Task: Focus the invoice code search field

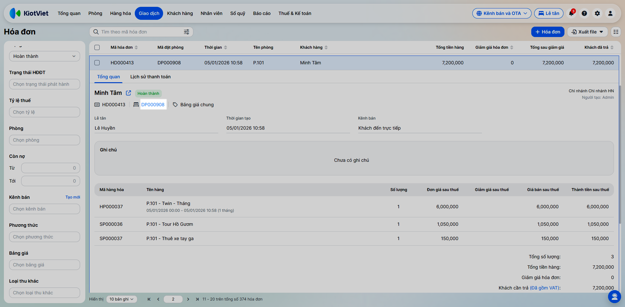Action: point(141,32)
